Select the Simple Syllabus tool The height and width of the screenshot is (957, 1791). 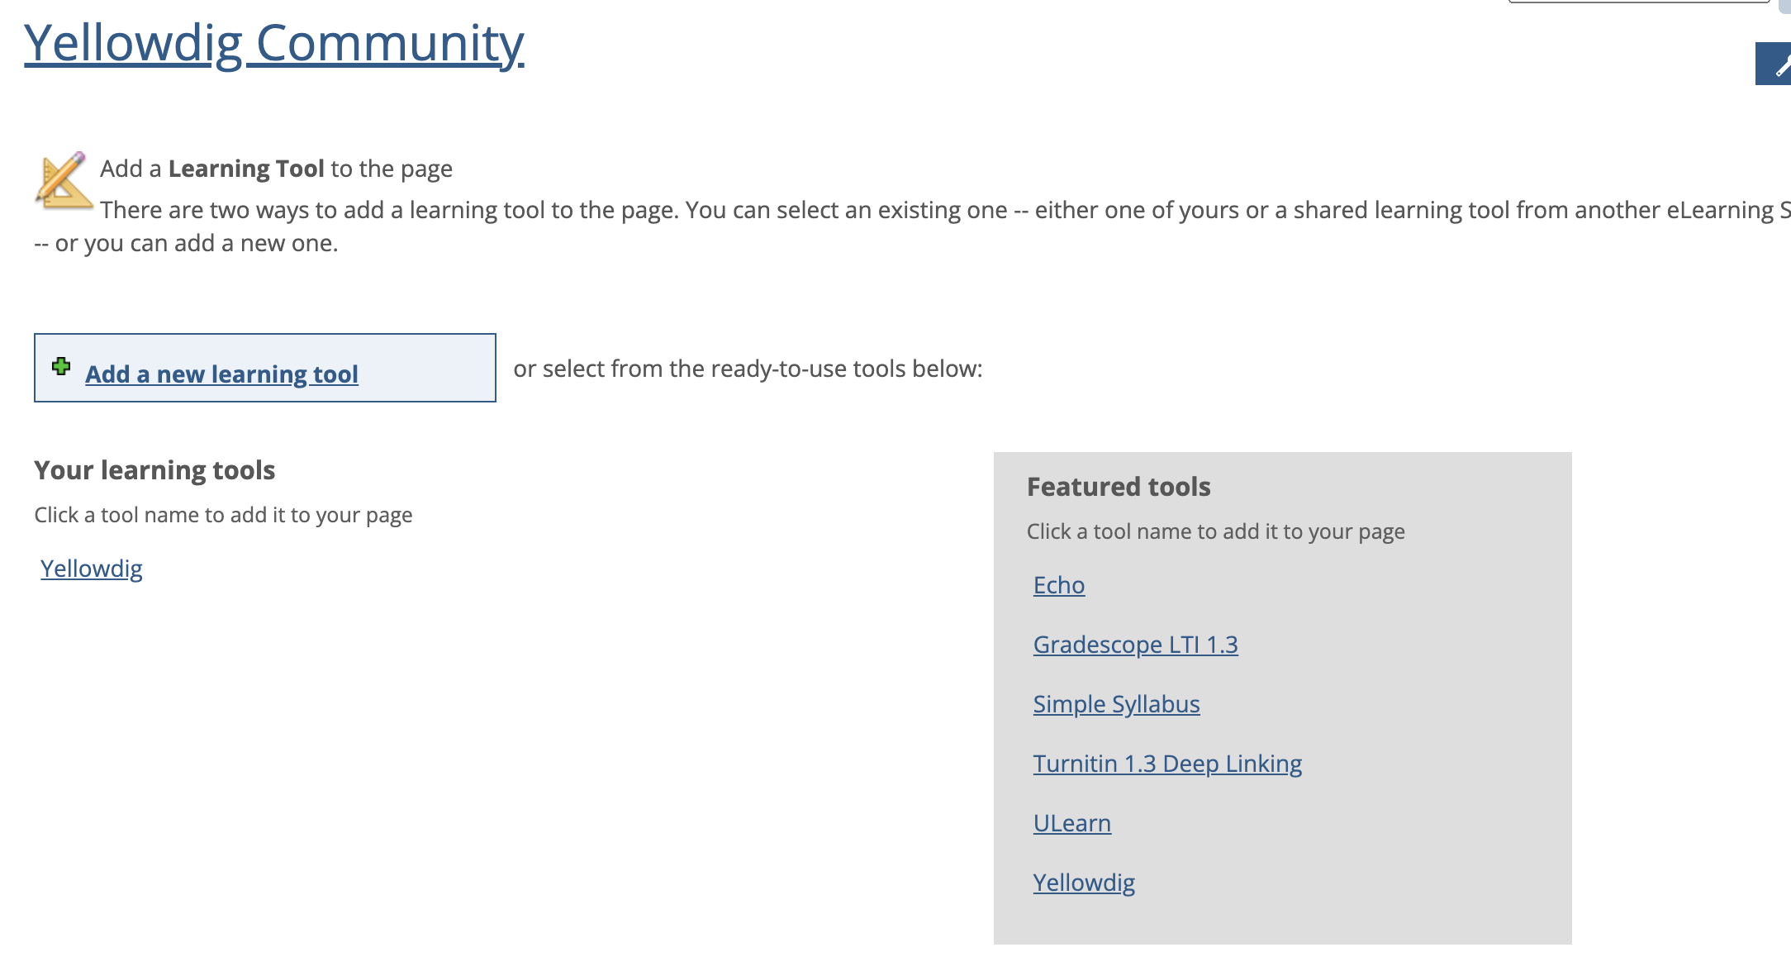point(1116,703)
